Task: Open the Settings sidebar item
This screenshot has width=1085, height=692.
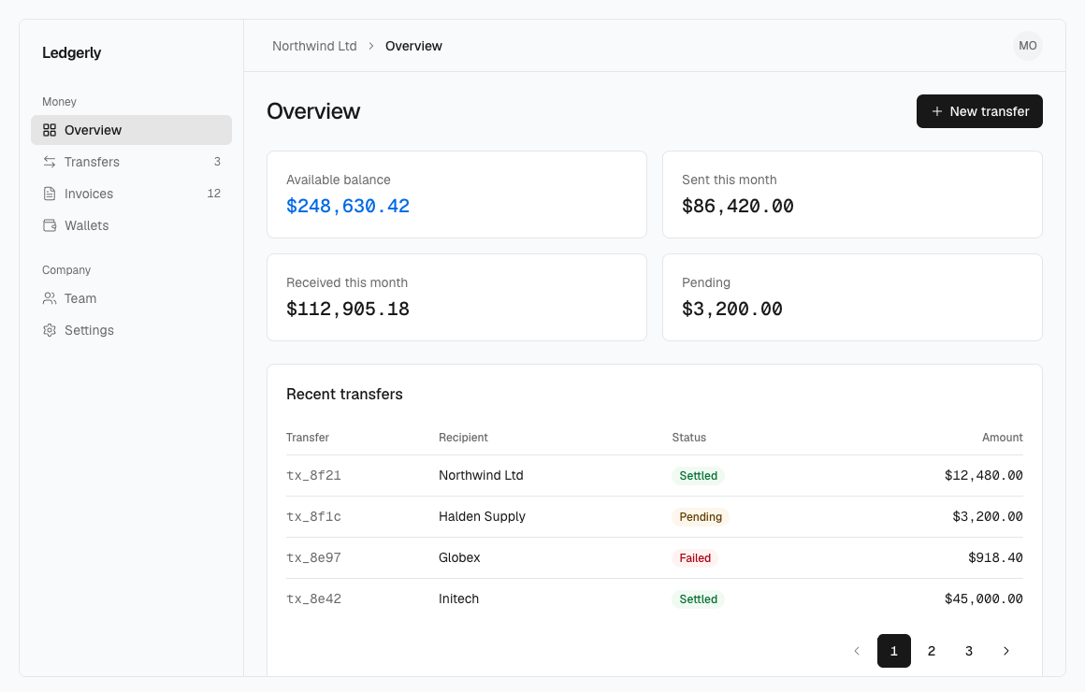Action: (132, 330)
